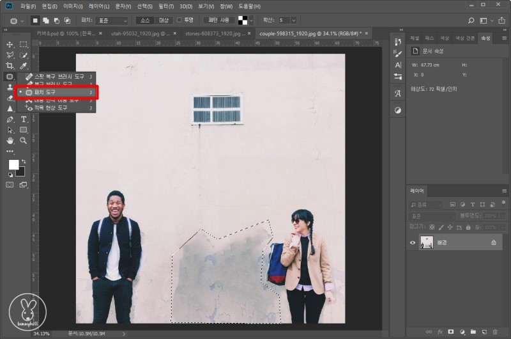Click the search magnifier in options bar
The image size is (511, 339).
(472, 20)
